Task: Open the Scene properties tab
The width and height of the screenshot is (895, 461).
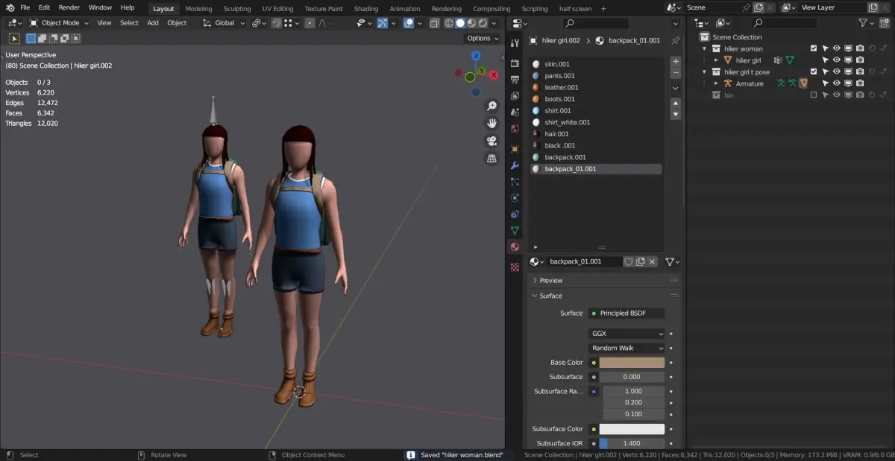Action: 515,112
